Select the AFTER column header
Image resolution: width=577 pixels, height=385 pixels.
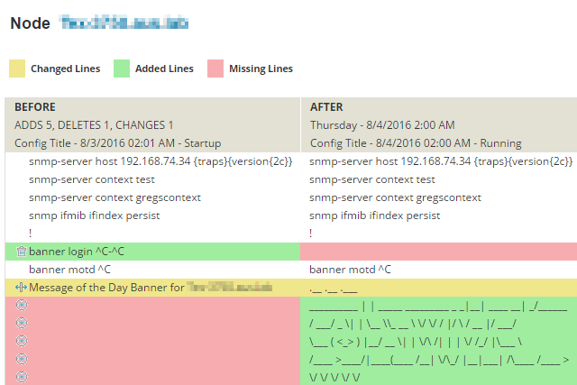(325, 107)
